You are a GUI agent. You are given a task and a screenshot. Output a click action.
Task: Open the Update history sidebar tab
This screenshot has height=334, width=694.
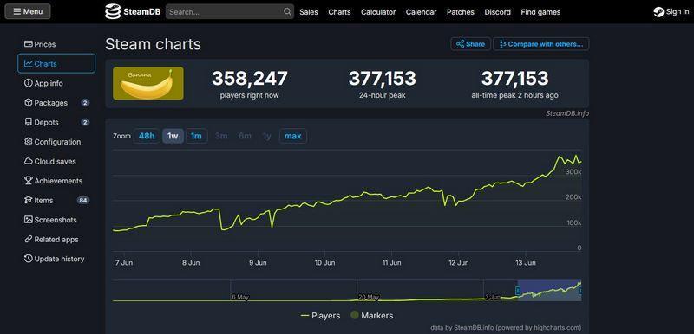click(x=56, y=259)
